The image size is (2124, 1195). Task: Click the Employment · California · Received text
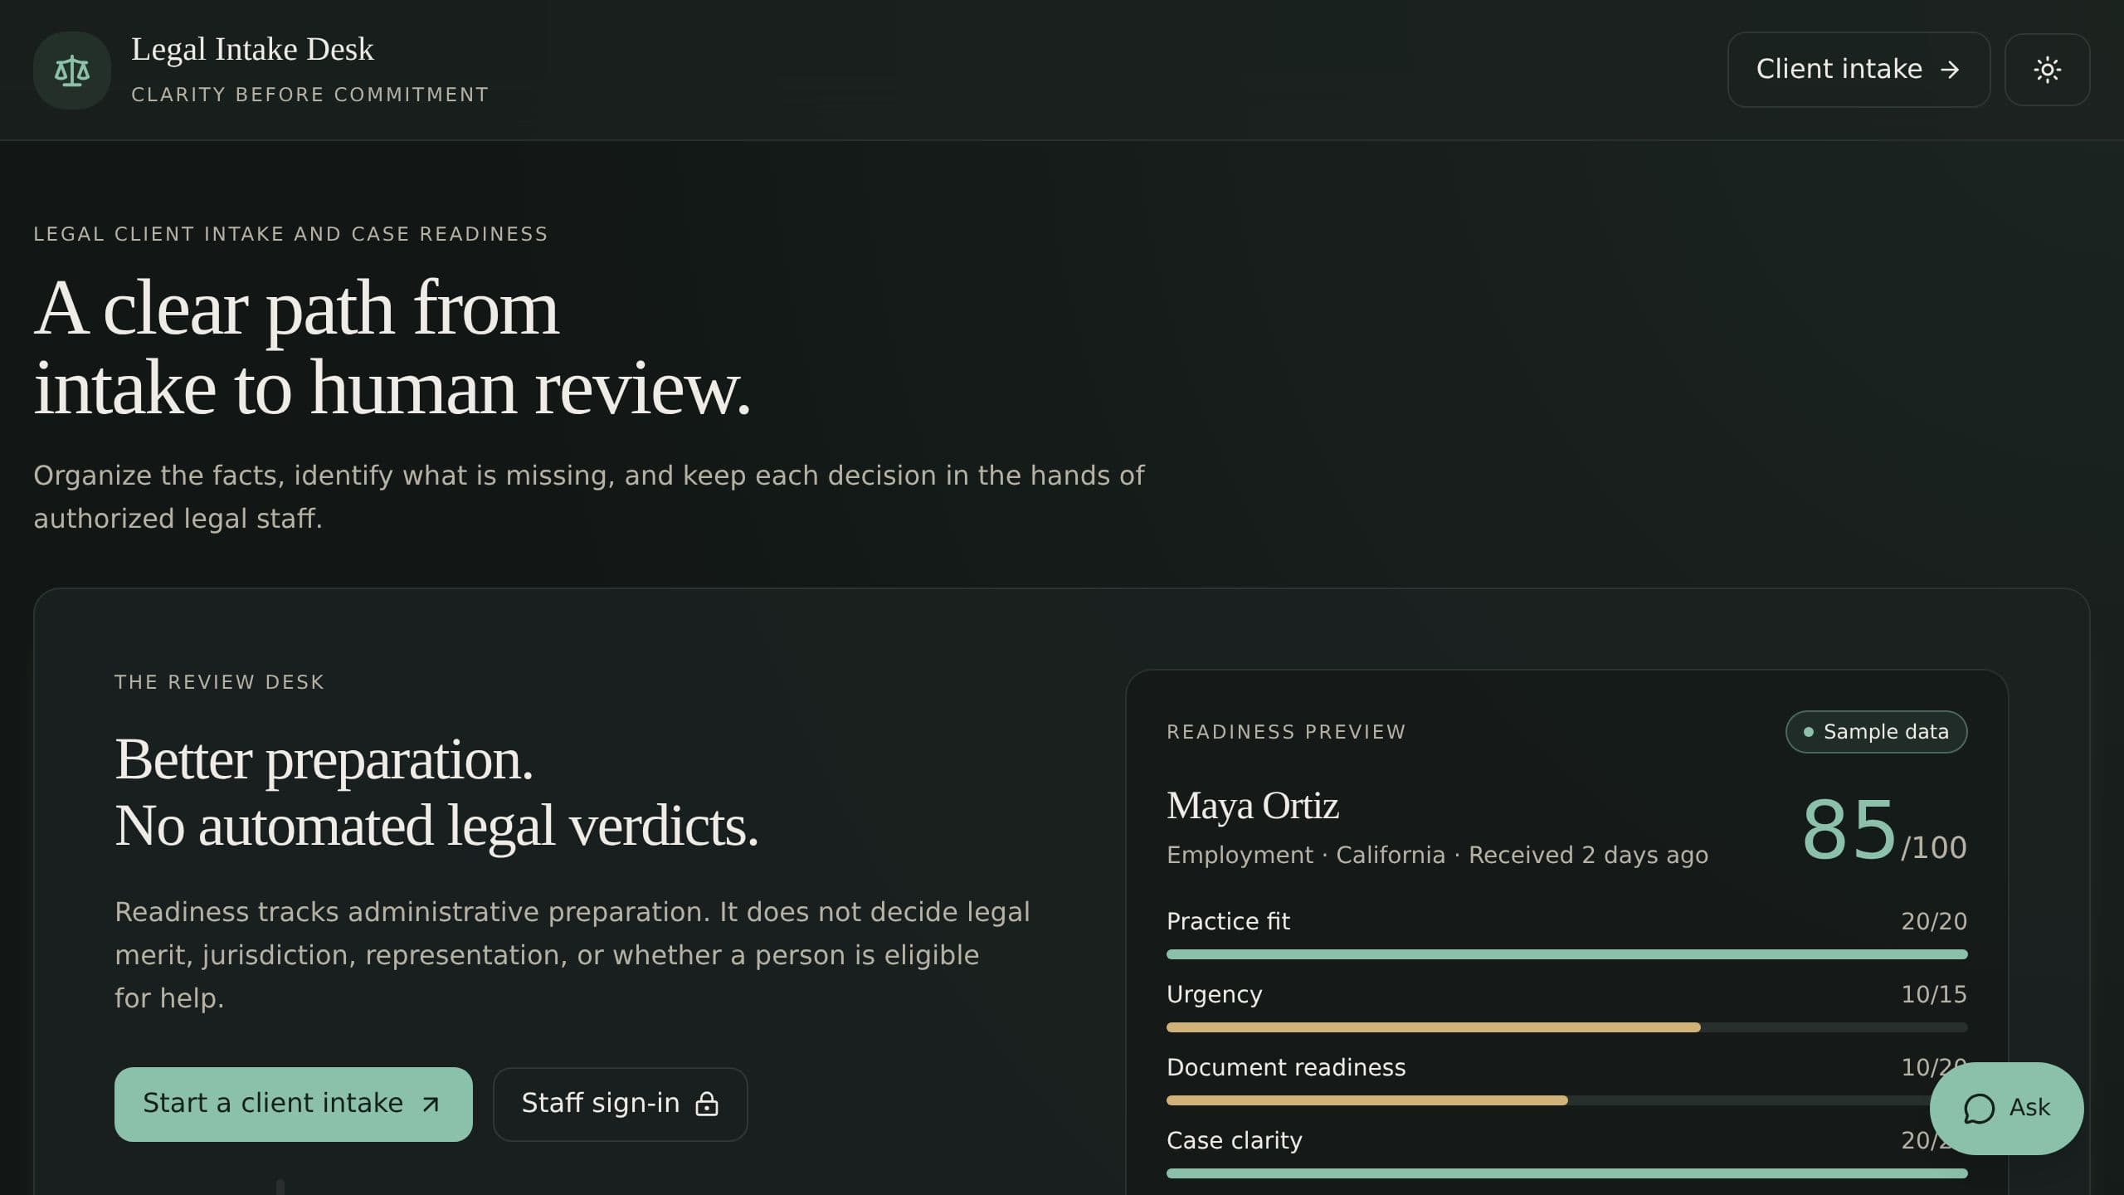1437,856
